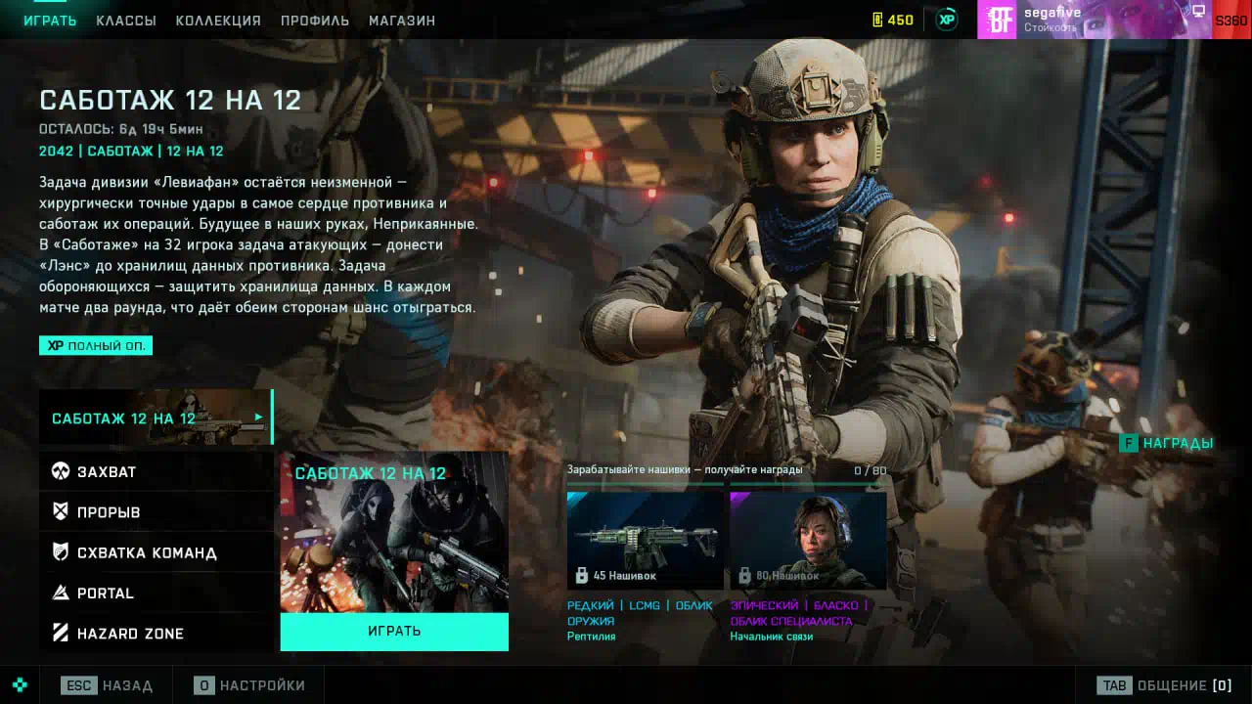Open the 45 Нашивок weapon skin reward
This screenshot has height=704, width=1252.
(x=646, y=541)
